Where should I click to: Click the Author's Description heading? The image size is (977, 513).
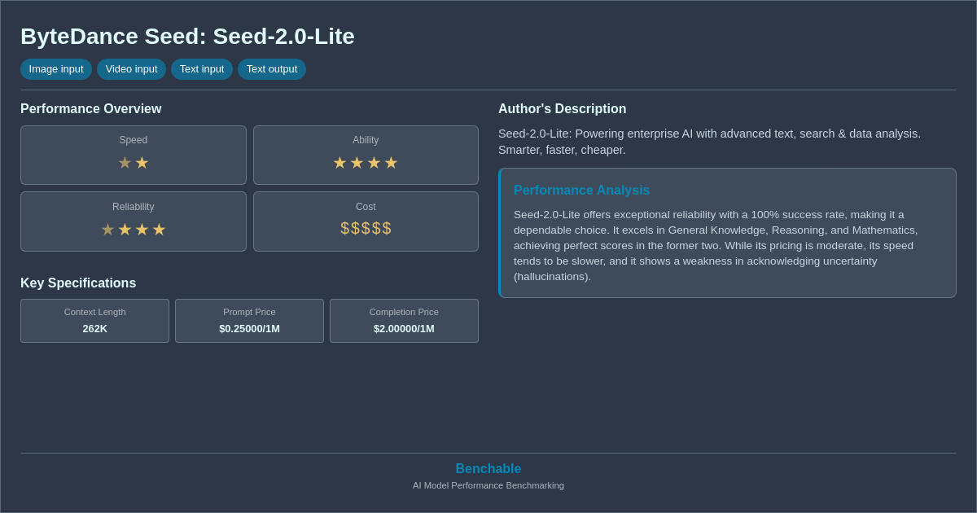[563, 109]
